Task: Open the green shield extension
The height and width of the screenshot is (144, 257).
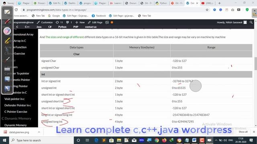Action: (x=247, y=10)
